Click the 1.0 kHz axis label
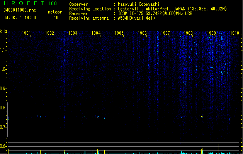Screen dimensions: 243x154 3,69
